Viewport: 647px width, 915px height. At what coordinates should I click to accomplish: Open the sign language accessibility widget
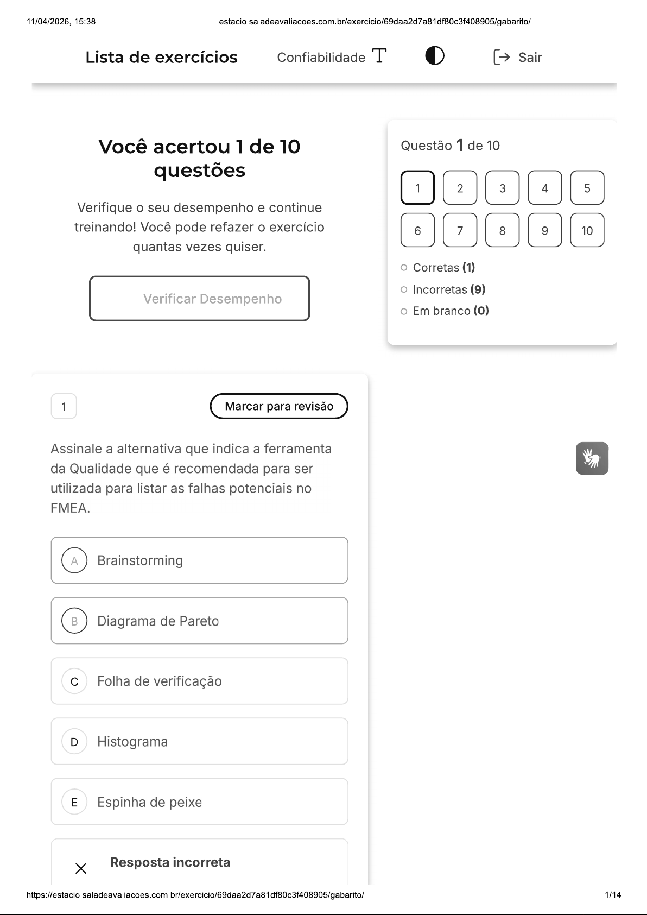(x=592, y=458)
